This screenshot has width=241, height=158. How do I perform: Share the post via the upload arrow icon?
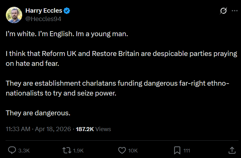pos(232,150)
